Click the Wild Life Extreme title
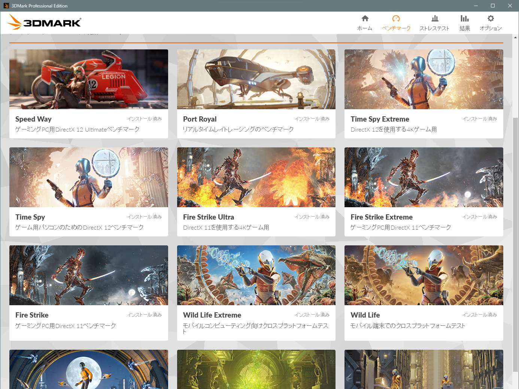Image resolution: width=519 pixels, height=389 pixels. click(x=212, y=315)
